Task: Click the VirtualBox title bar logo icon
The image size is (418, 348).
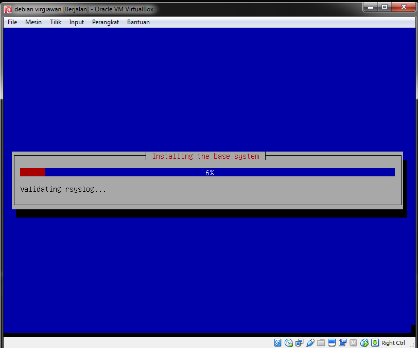Action: (8, 10)
